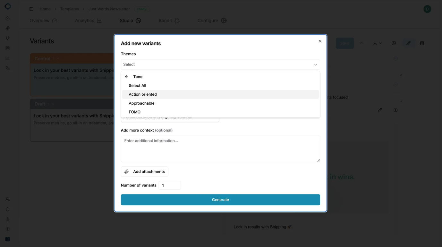This screenshot has width=442, height=247.
Task: Click the Home icon in the sidebar
Action: pyautogui.click(x=7, y=18)
